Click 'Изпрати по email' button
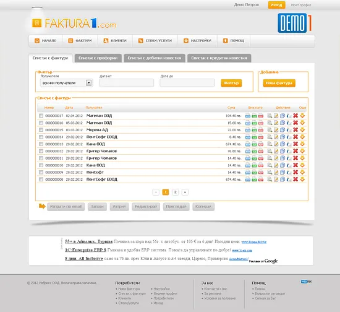This screenshot has height=312, width=340. 66,207
